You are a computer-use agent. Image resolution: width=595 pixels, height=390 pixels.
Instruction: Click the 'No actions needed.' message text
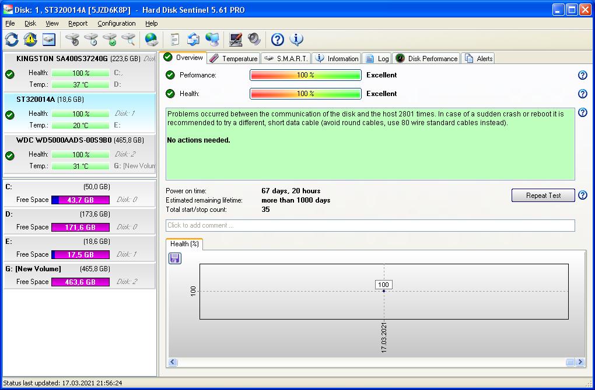tap(198, 140)
